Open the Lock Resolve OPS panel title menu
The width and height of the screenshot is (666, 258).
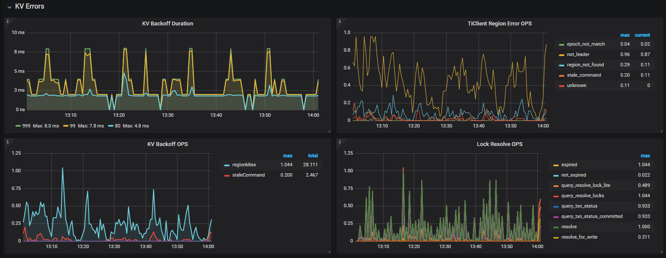click(499, 144)
